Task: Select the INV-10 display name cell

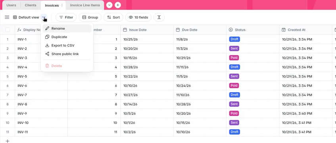Action: click(x=41, y=123)
